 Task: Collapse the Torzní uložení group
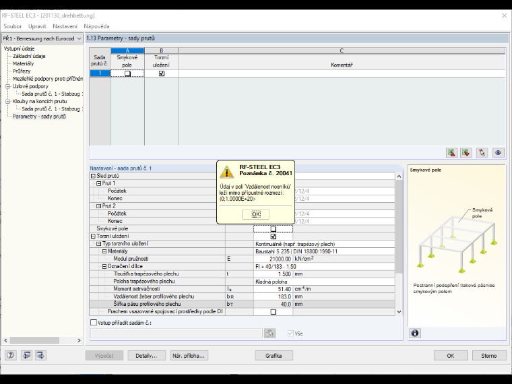93,236
